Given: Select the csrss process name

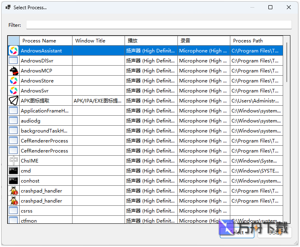Looking at the screenshot, I should pos(26,211).
